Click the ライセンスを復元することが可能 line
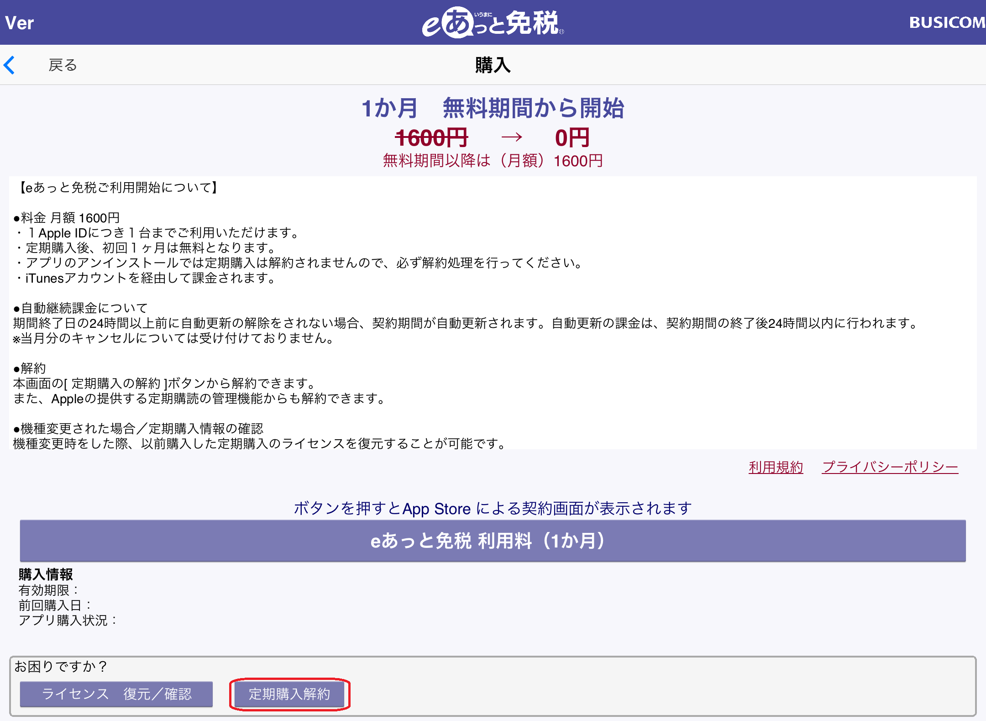The width and height of the screenshot is (986, 721). [260, 444]
